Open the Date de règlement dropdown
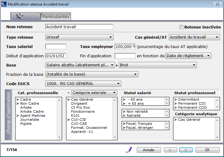The width and height of the screenshot is (224, 157). pos(188,56)
